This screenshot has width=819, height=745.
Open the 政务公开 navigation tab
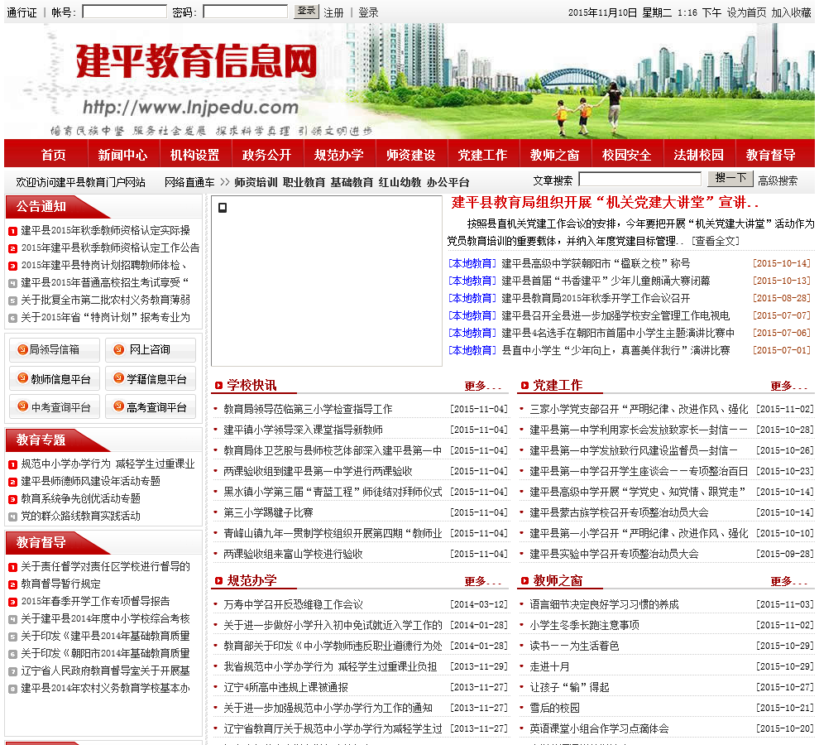click(x=267, y=155)
